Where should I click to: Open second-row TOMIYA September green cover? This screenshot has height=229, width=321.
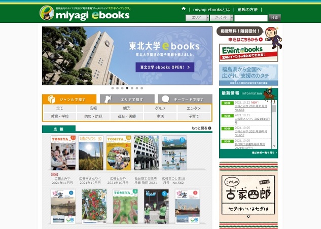(125, 207)
